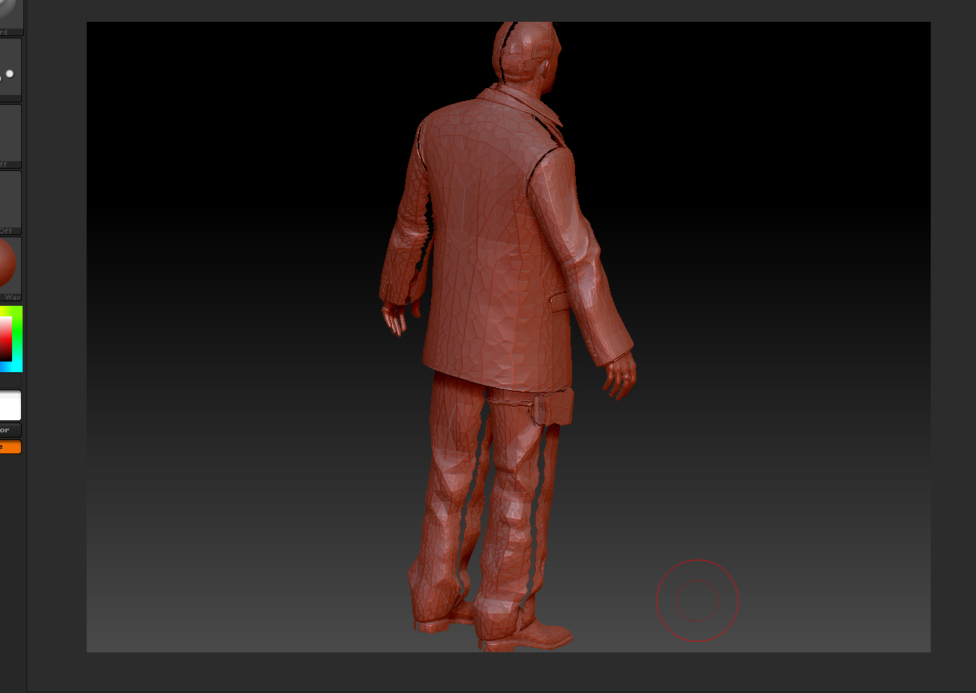Image resolution: width=976 pixels, height=693 pixels.
Task: Toggle the orange Alternate button
Action: pyautogui.click(x=11, y=447)
